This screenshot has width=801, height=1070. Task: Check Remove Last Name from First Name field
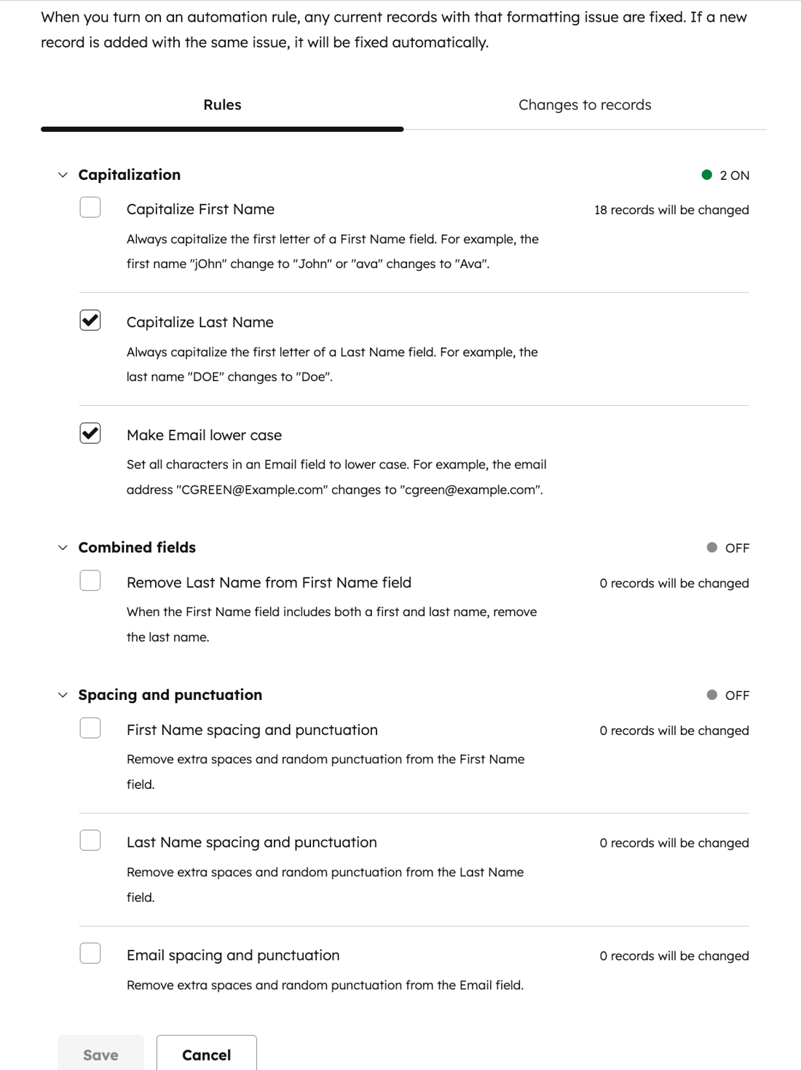coord(90,581)
